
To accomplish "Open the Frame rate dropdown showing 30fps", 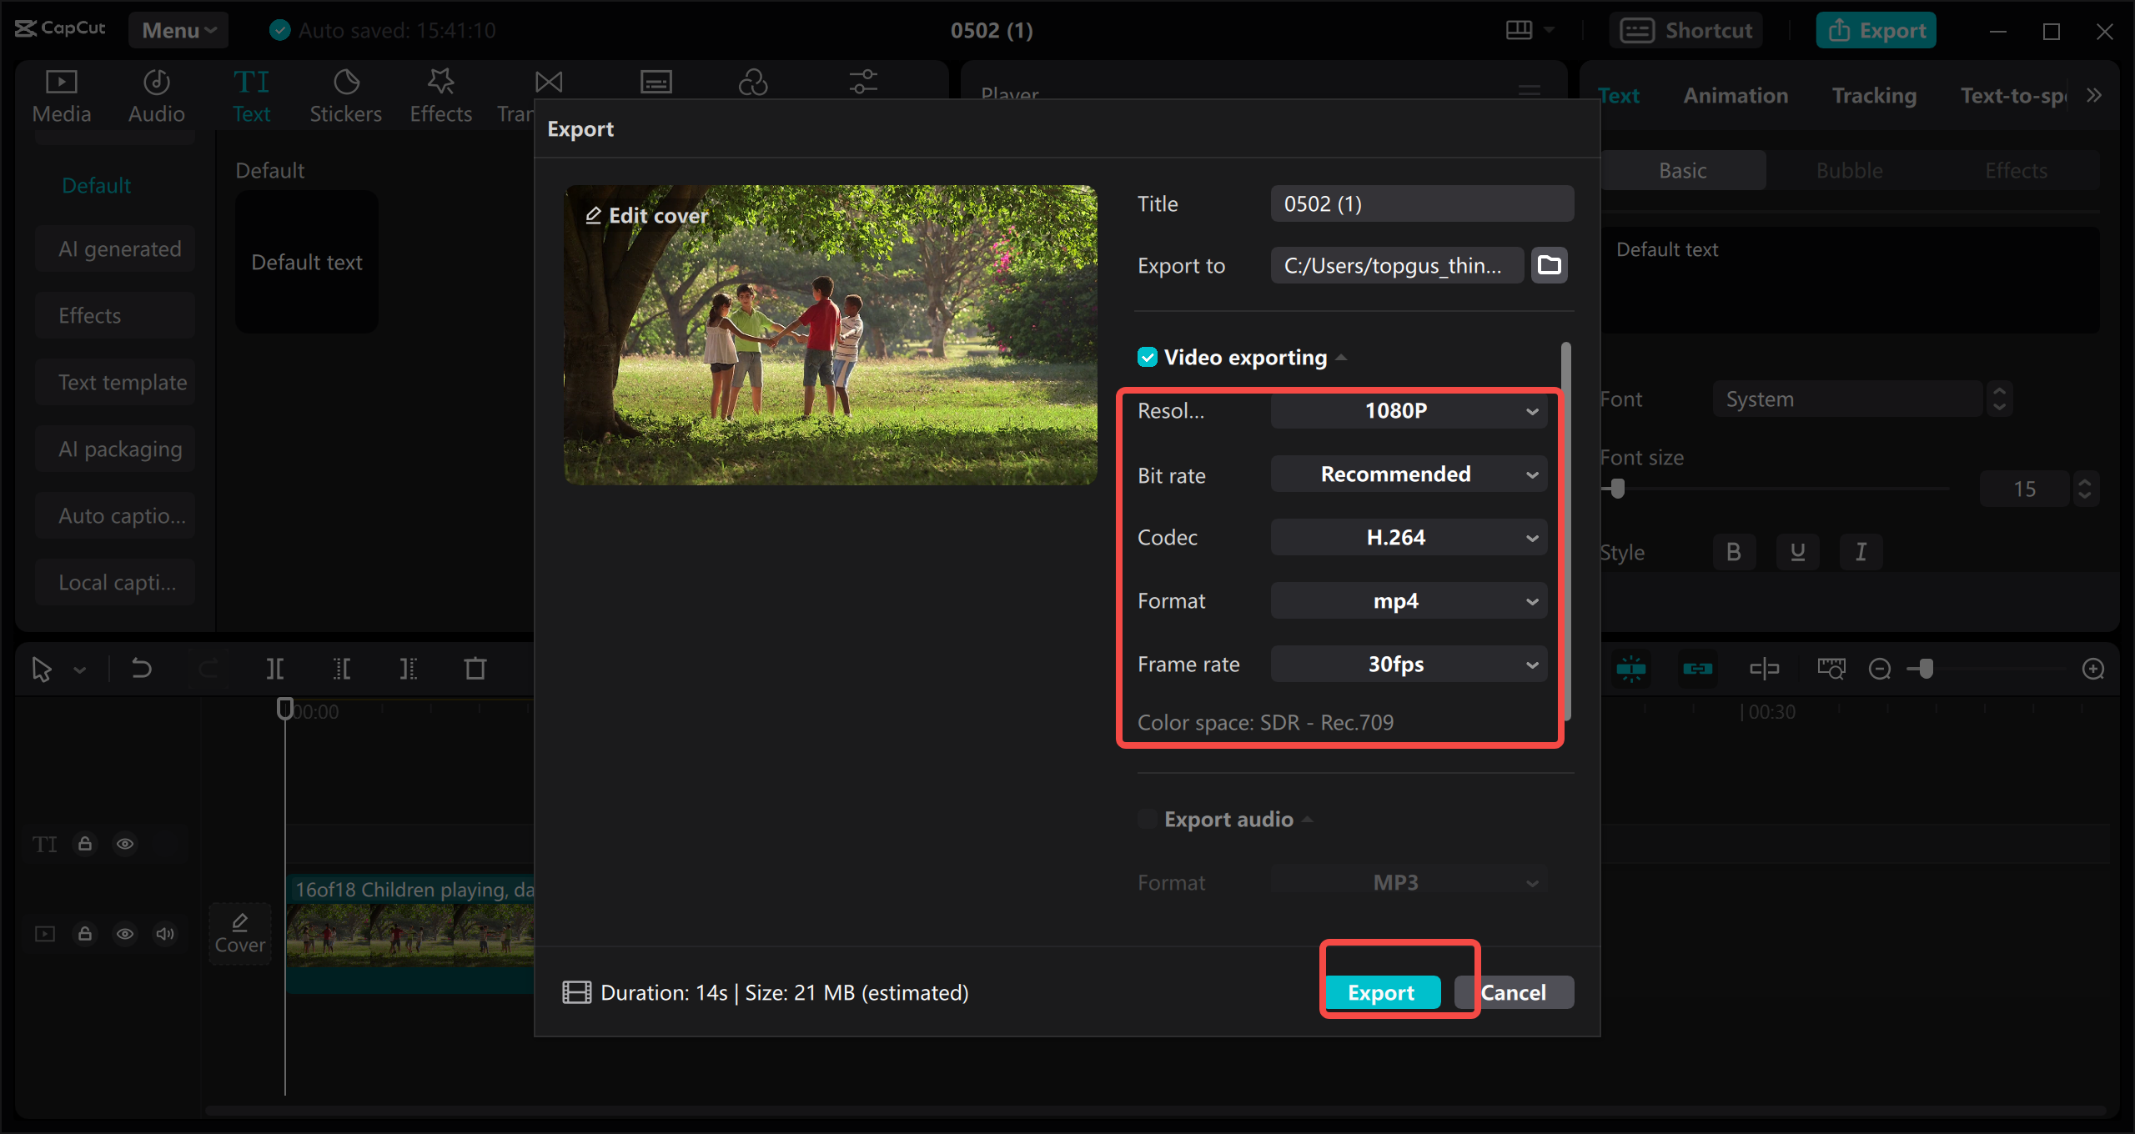I will (1408, 664).
